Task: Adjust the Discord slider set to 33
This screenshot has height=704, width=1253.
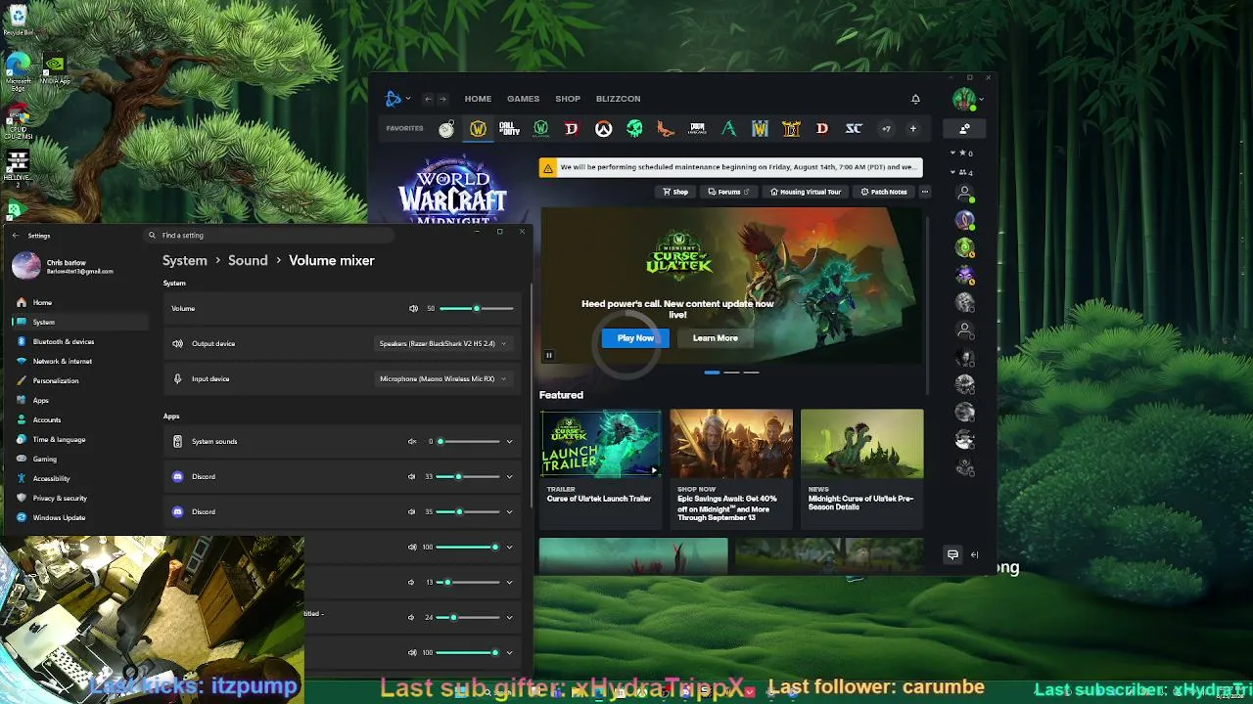Action: click(x=469, y=476)
